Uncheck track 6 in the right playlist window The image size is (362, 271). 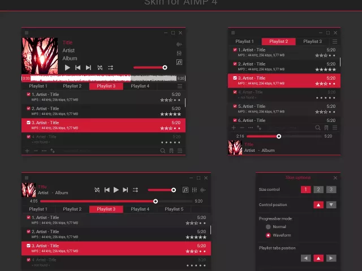[235, 120]
